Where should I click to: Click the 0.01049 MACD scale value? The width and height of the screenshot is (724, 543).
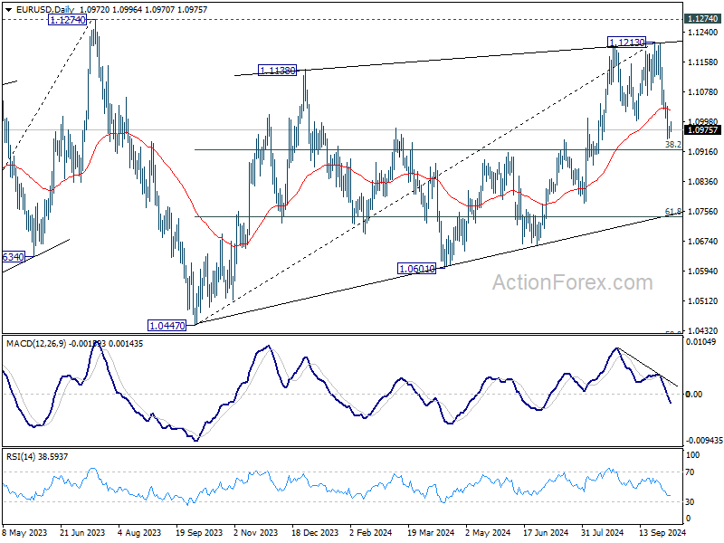(x=701, y=342)
